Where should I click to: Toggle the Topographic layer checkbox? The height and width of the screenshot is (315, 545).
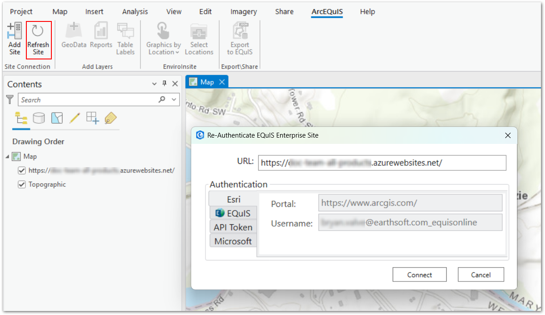click(21, 184)
